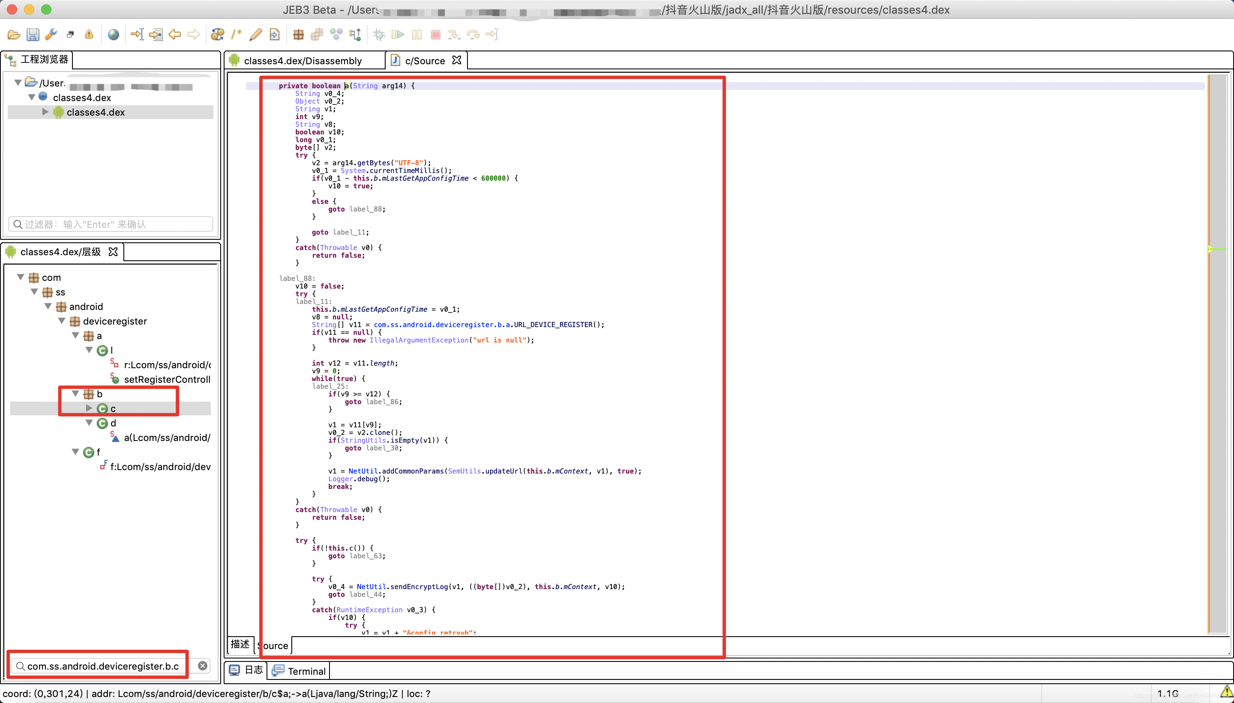Click the project browser filter input field
1234x703 pixels.
pos(111,224)
